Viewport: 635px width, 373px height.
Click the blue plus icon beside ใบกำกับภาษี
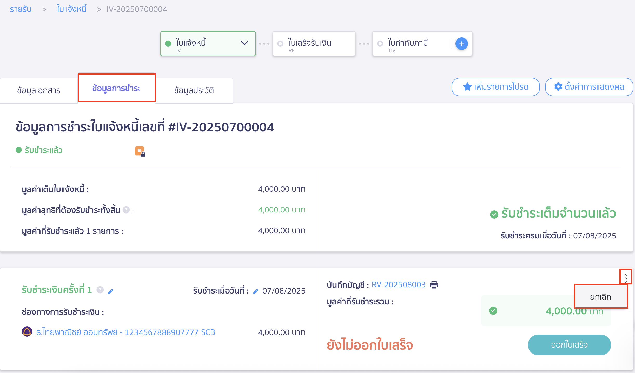461,44
